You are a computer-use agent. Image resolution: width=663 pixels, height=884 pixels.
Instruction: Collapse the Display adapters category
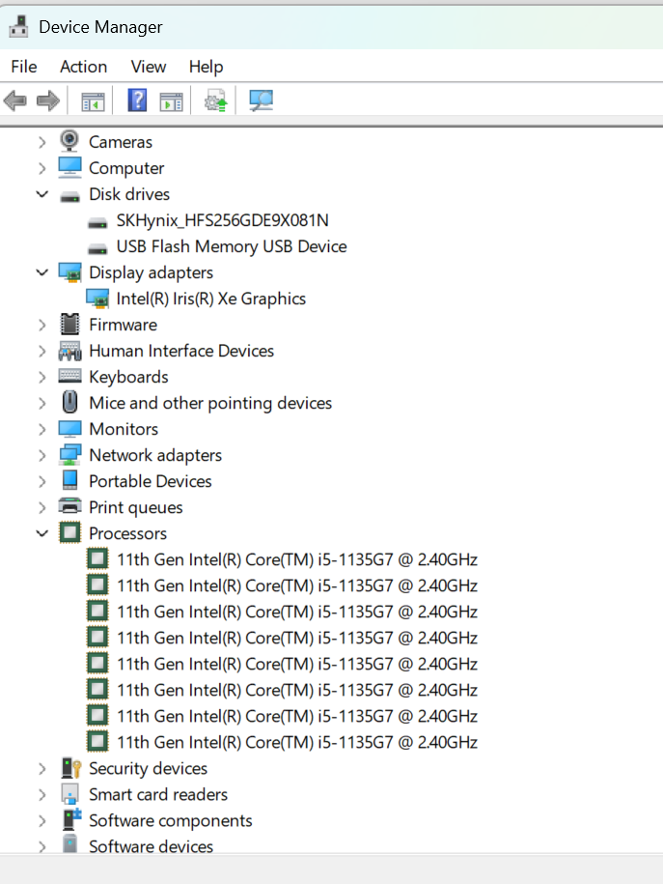point(42,272)
